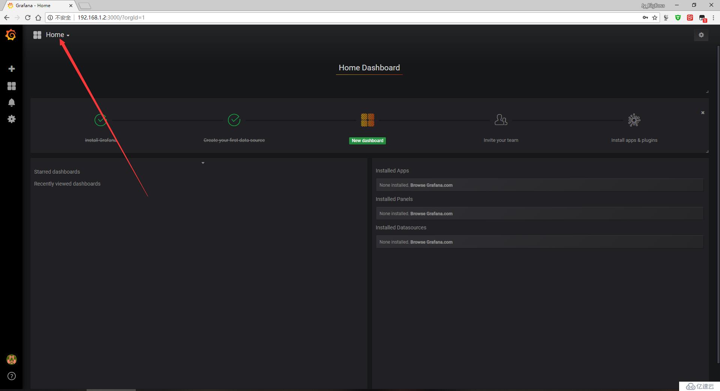The image size is (720, 391).
Task: Open Browse Grafana.com under Installed Apps
Action: [x=431, y=185]
